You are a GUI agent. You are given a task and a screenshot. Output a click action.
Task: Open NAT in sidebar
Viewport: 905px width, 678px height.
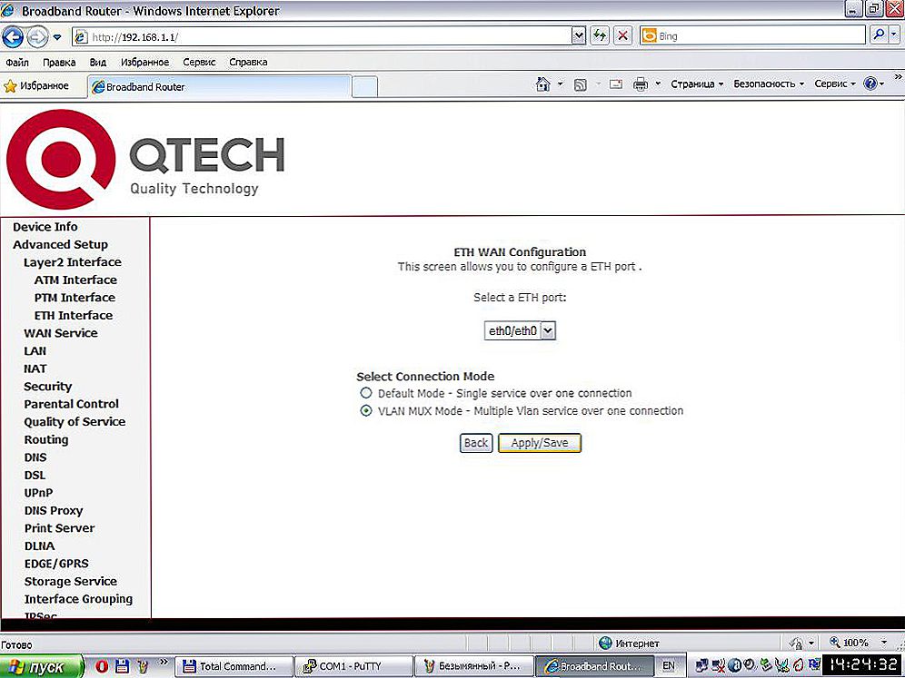click(x=35, y=368)
